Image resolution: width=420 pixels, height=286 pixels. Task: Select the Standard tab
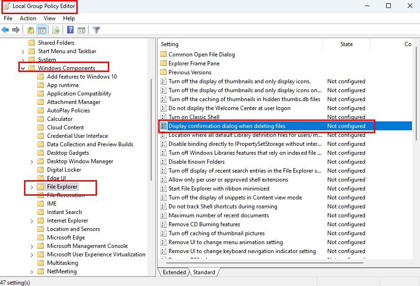(x=204, y=272)
